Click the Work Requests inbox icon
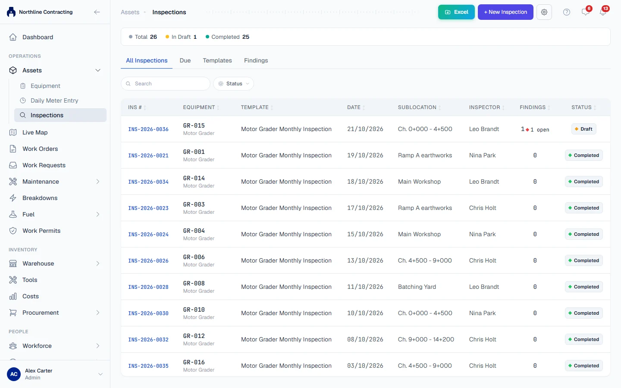The image size is (621, 388). (13, 165)
